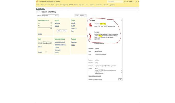Click the Настройка button
This screenshot has height=103, width=175.
pos(82,16)
